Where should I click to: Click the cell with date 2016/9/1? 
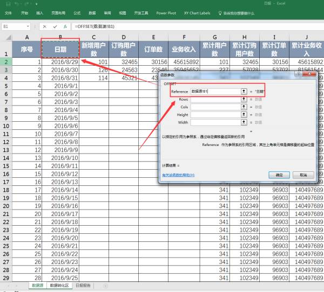(60, 86)
